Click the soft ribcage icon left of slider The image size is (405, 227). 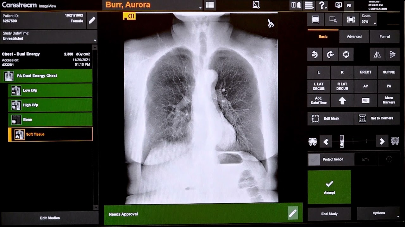tap(313, 142)
